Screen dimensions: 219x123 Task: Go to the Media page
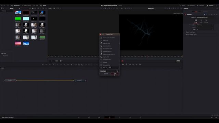[x=79, y=118]
